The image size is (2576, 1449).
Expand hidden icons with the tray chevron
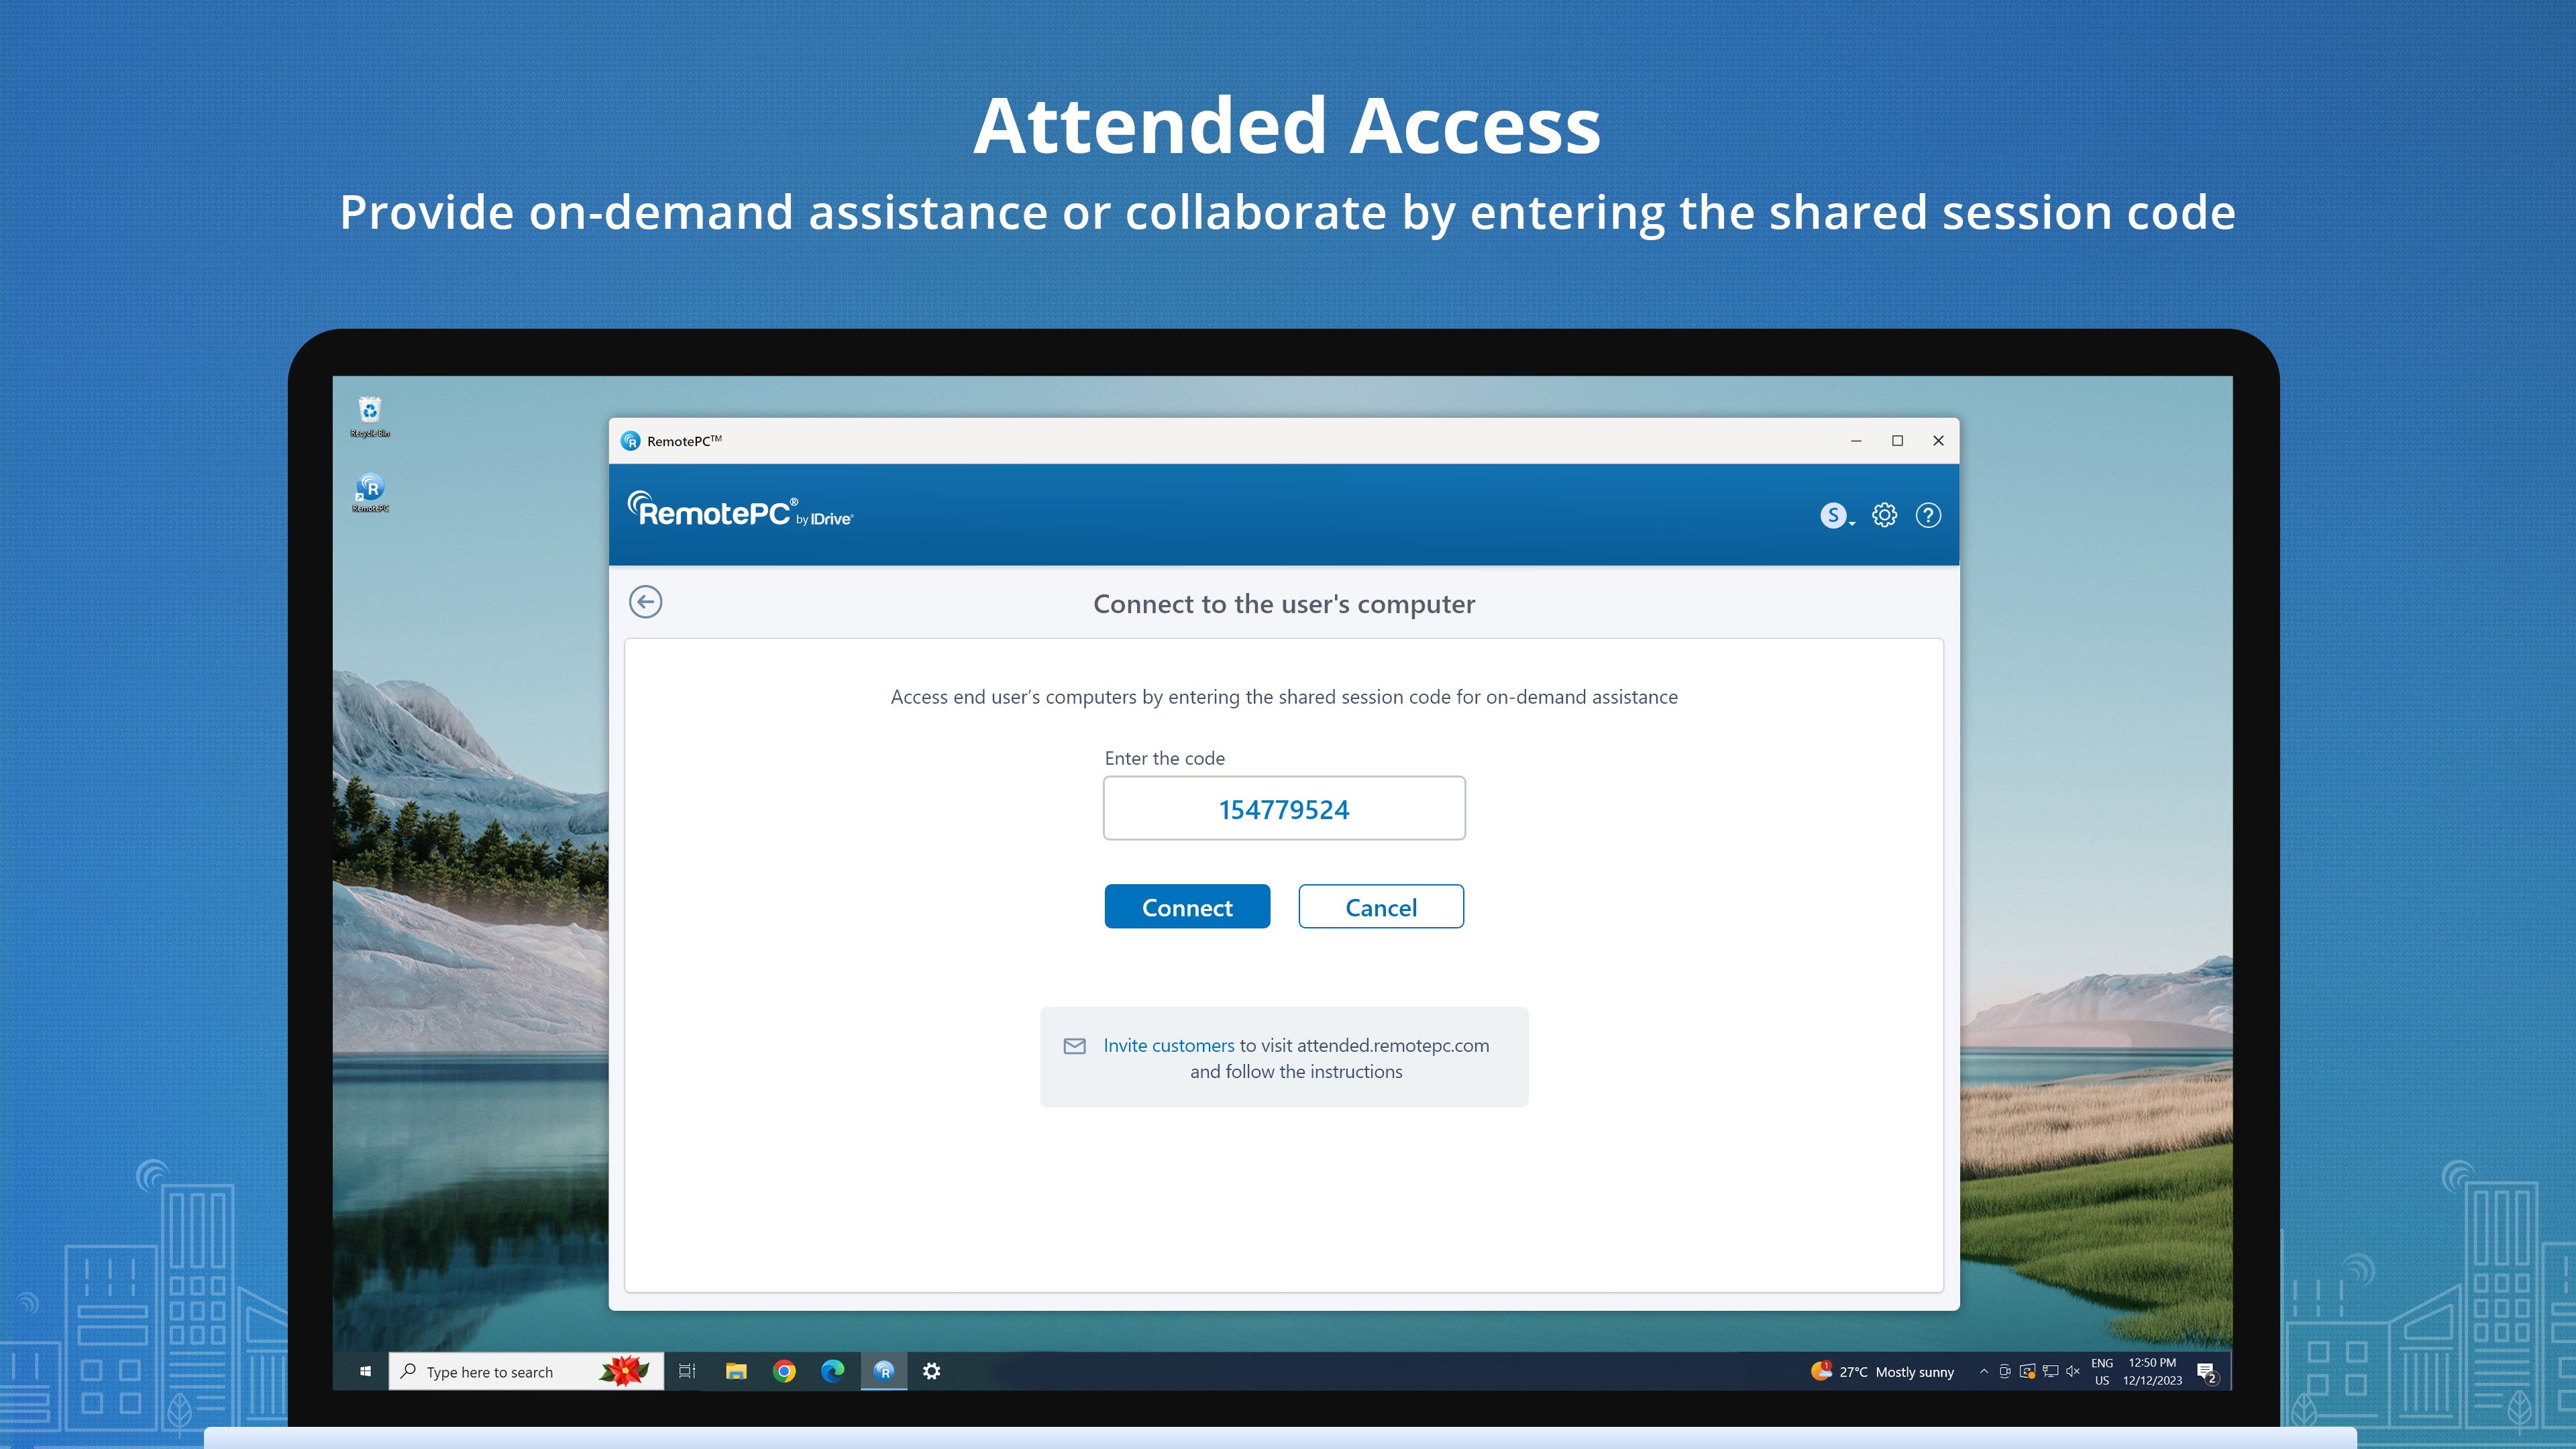pos(1984,1371)
